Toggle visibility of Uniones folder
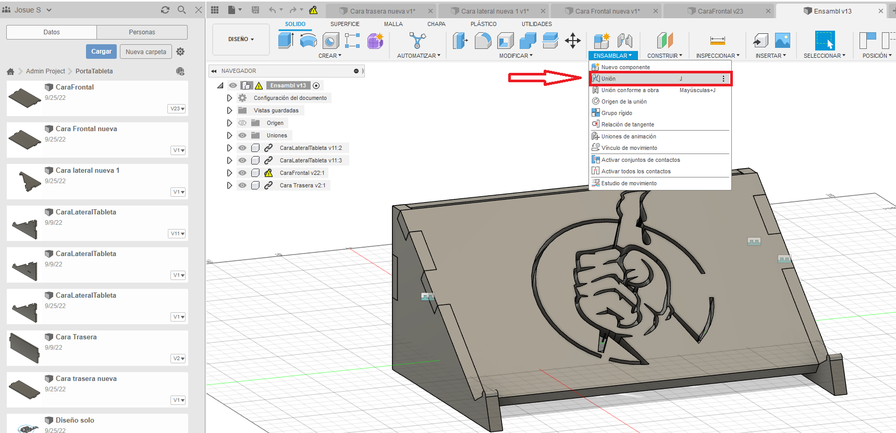The width and height of the screenshot is (896, 433). pyautogui.click(x=242, y=135)
